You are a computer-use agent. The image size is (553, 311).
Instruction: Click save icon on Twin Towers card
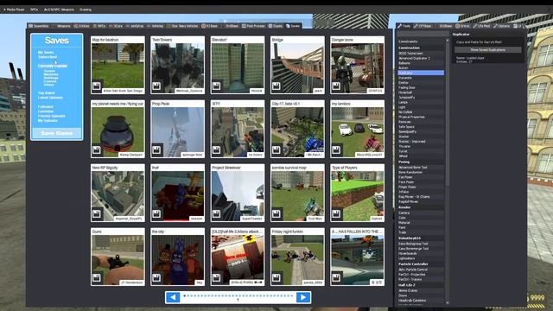[x=156, y=86]
